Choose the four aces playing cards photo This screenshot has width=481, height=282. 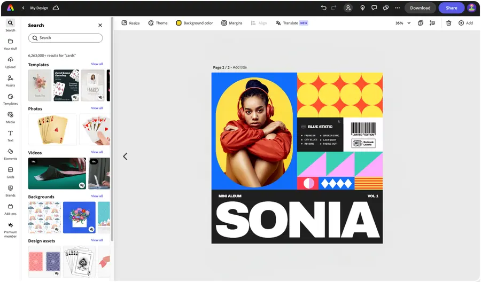(52, 129)
